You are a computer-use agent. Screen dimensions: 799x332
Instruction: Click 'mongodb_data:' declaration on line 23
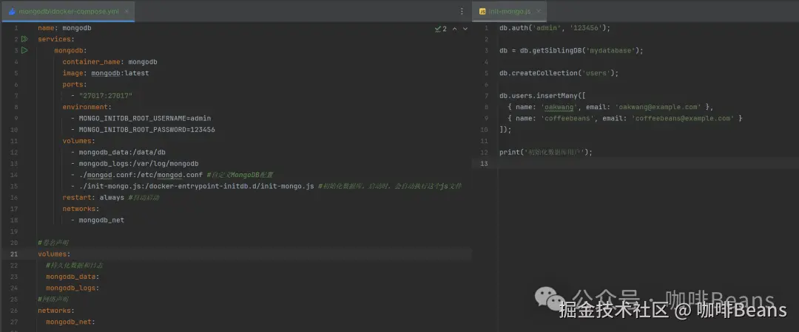pos(73,277)
